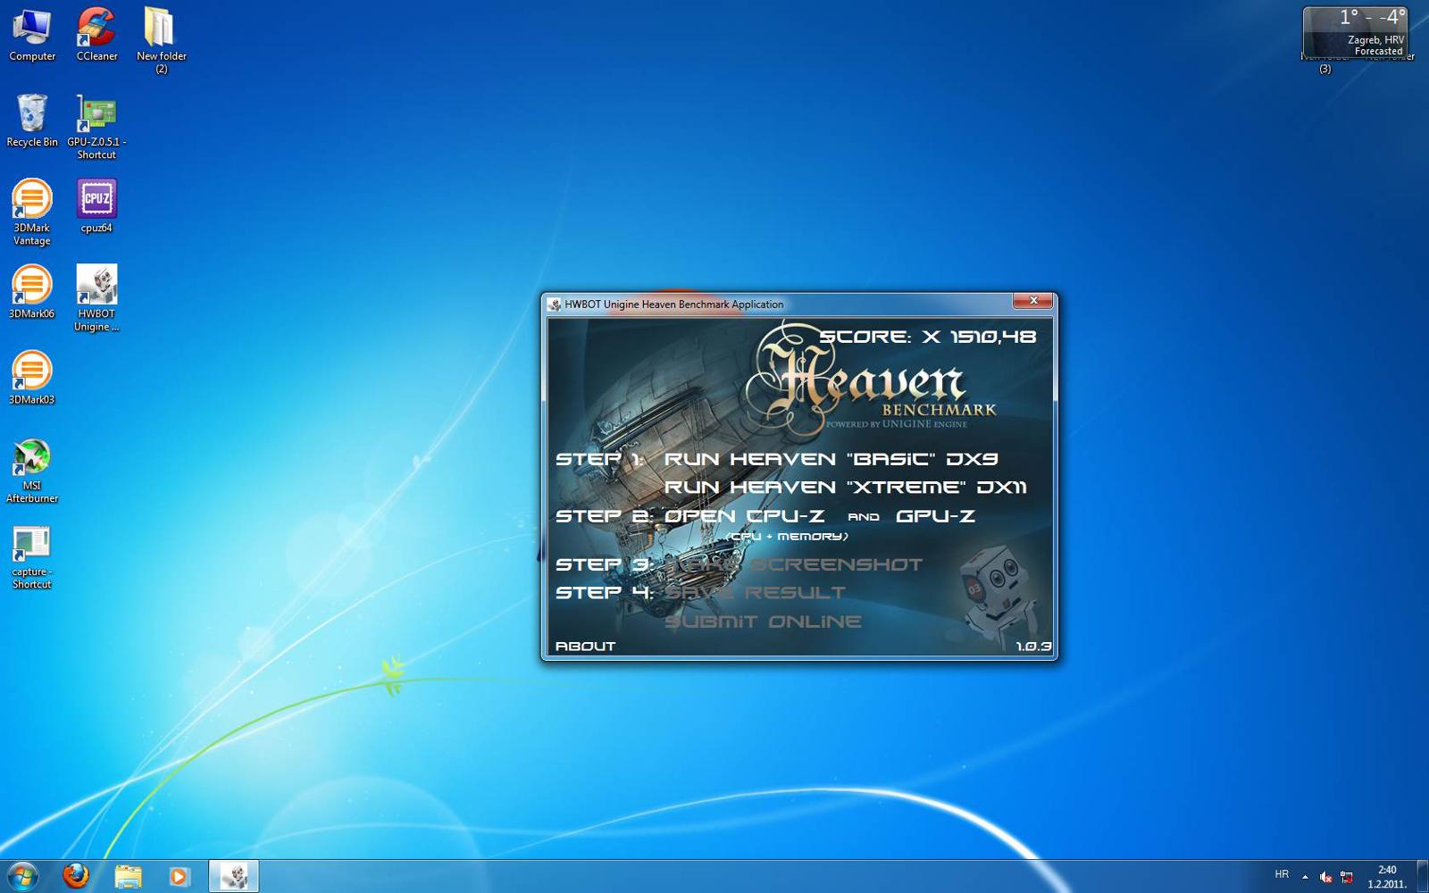Select the MSI Afterburner shortcut
Screen dimensions: 1429x893
[32, 471]
